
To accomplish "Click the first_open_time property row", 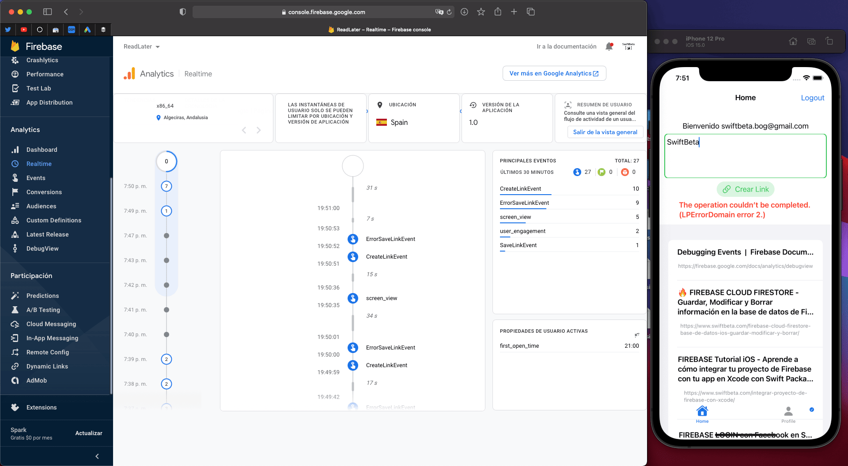I will point(569,346).
